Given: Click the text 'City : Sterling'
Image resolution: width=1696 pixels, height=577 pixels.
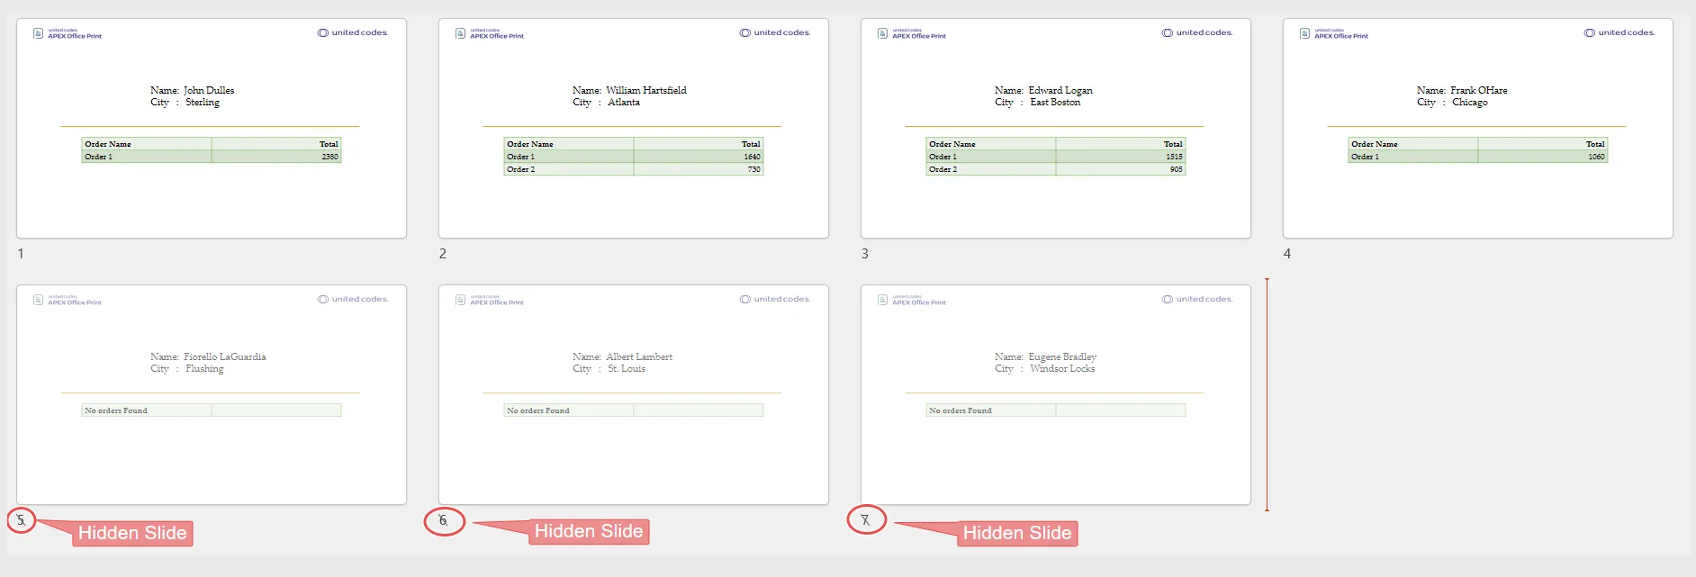Looking at the screenshot, I should click(x=185, y=103).
